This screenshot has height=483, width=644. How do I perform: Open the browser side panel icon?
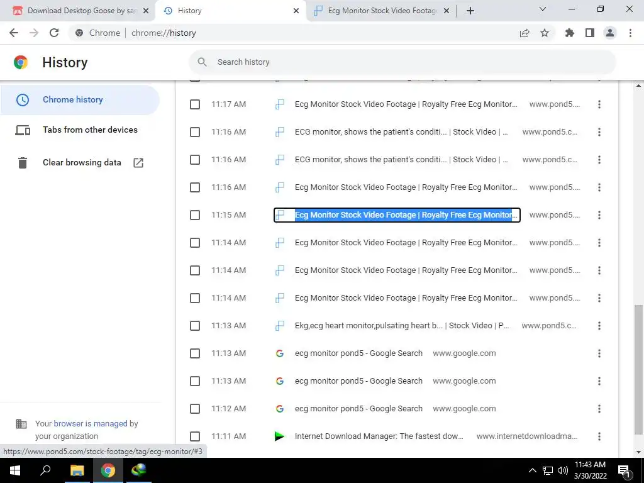(x=590, y=33)
